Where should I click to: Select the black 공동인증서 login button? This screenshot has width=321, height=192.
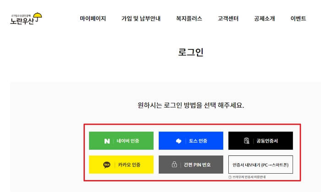click(x=260, y=141)
